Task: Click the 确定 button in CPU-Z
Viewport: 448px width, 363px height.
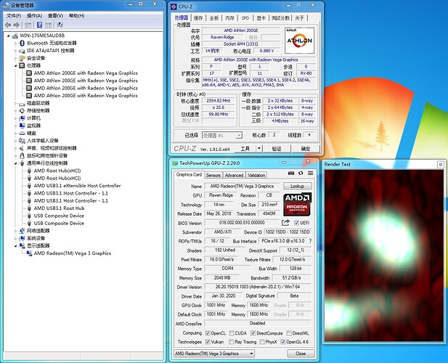Action: 306,149
